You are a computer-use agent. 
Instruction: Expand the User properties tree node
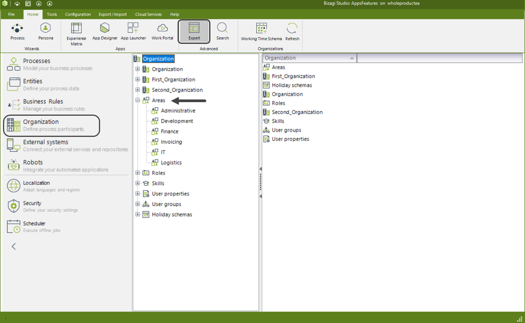point(138,193)
